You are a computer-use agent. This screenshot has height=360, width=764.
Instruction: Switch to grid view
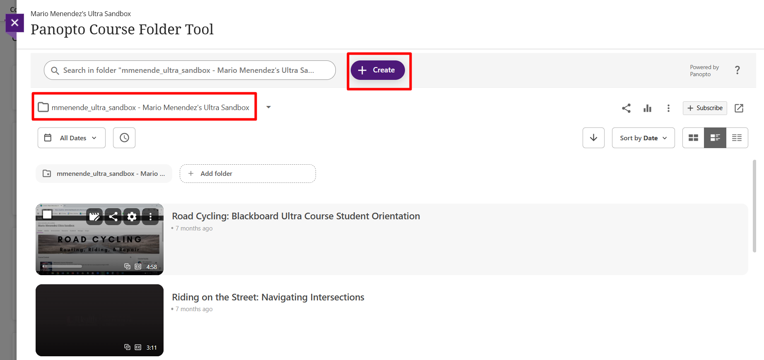693,138
